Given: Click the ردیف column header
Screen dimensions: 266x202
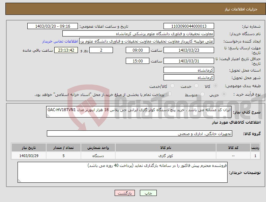Looking at the screenshot, I should (x=255, y=148).
